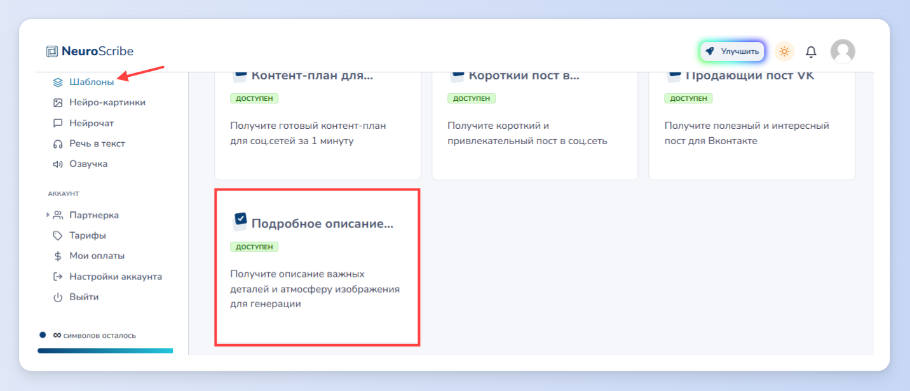910x391 pixels.
Task: Click the NeuroScribe logo icon
Action: 52,51
